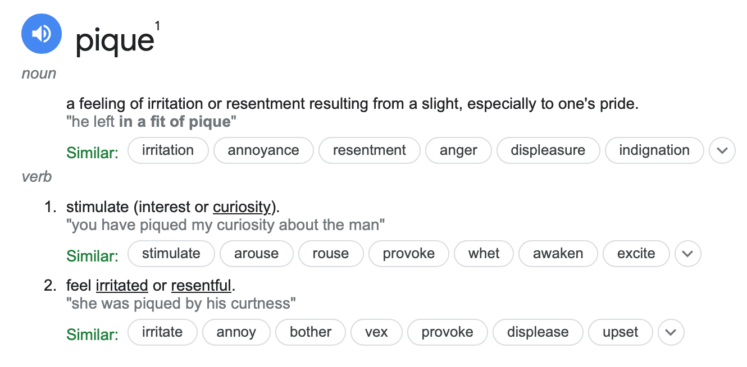Select the stimulate synonym chip
Image resolution: width=747 pixels, height=367 pixels.
[171, 254]
